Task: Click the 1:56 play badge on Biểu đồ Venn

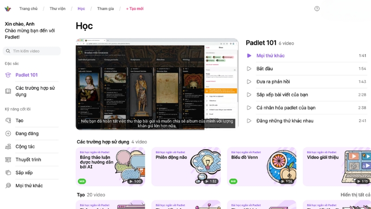Action: (x=287, y=181)
